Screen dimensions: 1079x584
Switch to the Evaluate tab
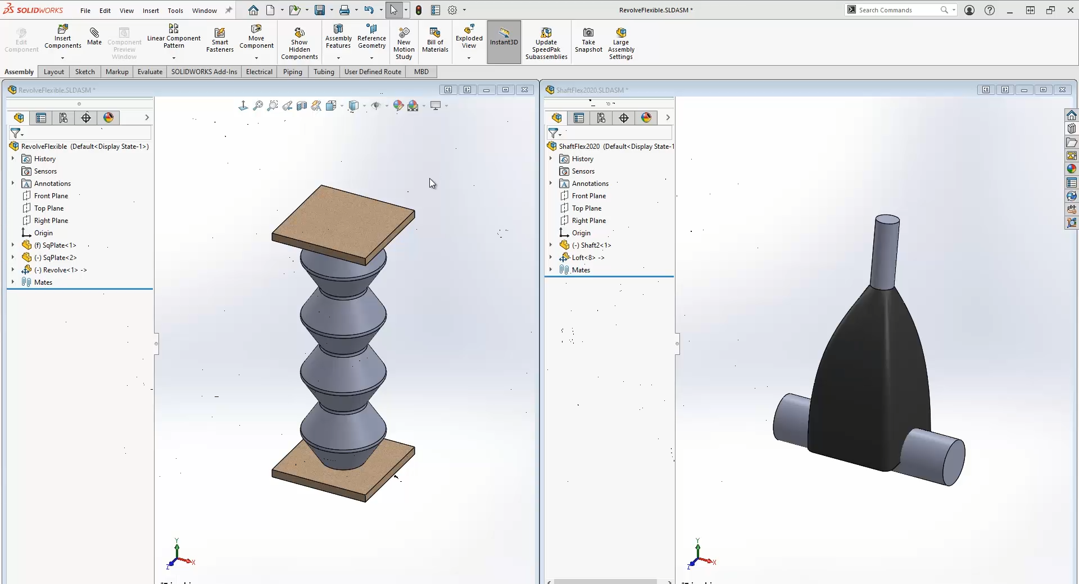[150, 71]
